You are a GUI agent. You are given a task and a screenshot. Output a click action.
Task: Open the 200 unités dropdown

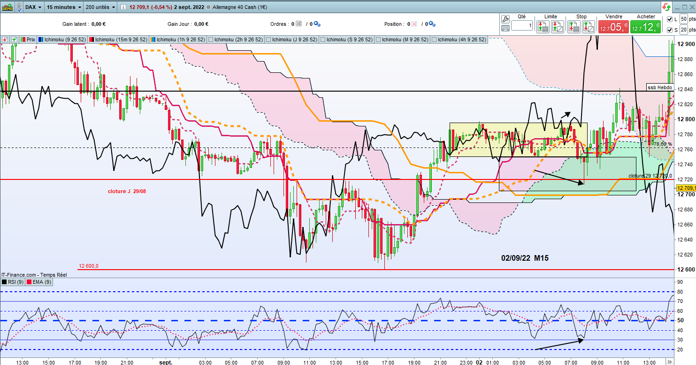100,8
